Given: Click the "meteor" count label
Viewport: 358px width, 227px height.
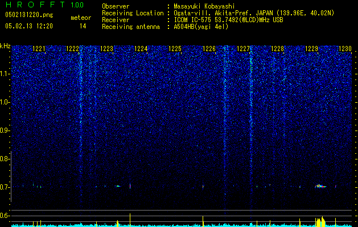Looking at the screenshot, I should 81,18.
